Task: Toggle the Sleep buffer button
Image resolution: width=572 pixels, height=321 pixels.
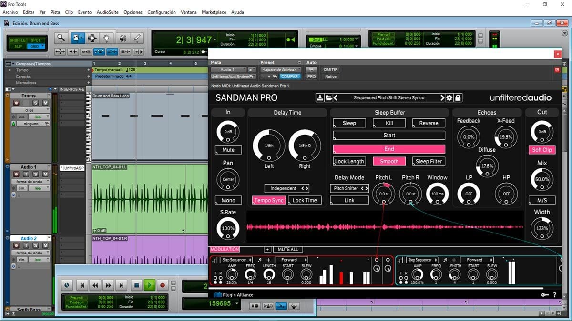Action: pyautogui.click(x=349, y=123)
